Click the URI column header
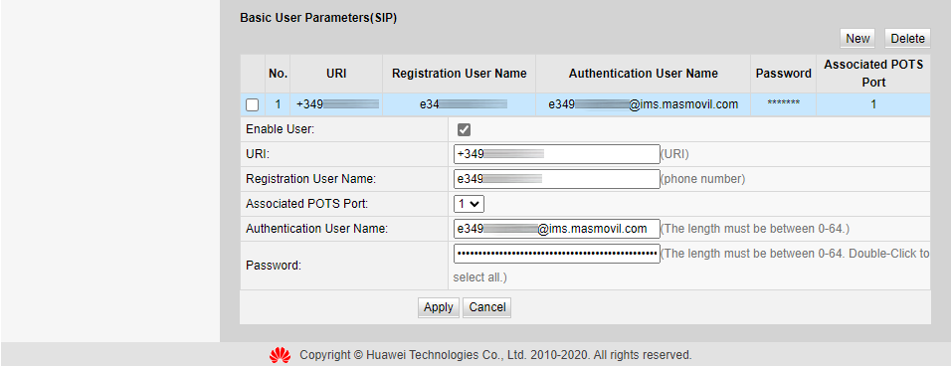The image size is (951, 366). click(x=336, y=74)
